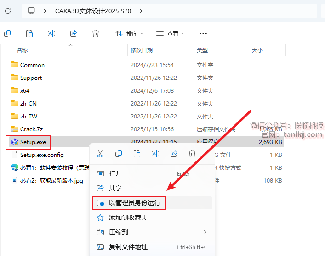Screen dimensions: 325x256
Task: Click the Cut scissors icon in context menu
Action: (x=100, y=154)
